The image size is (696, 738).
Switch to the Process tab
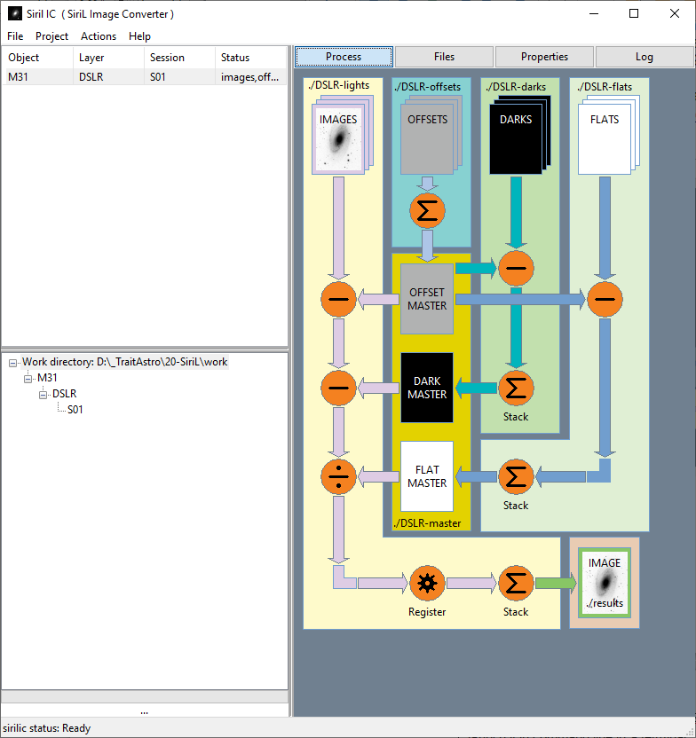pyautogui.click(x=344, y=57)
